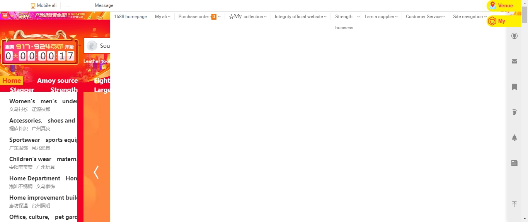Open the Message link in top bar
Viewport: 528px width, 222px height.
104,5
